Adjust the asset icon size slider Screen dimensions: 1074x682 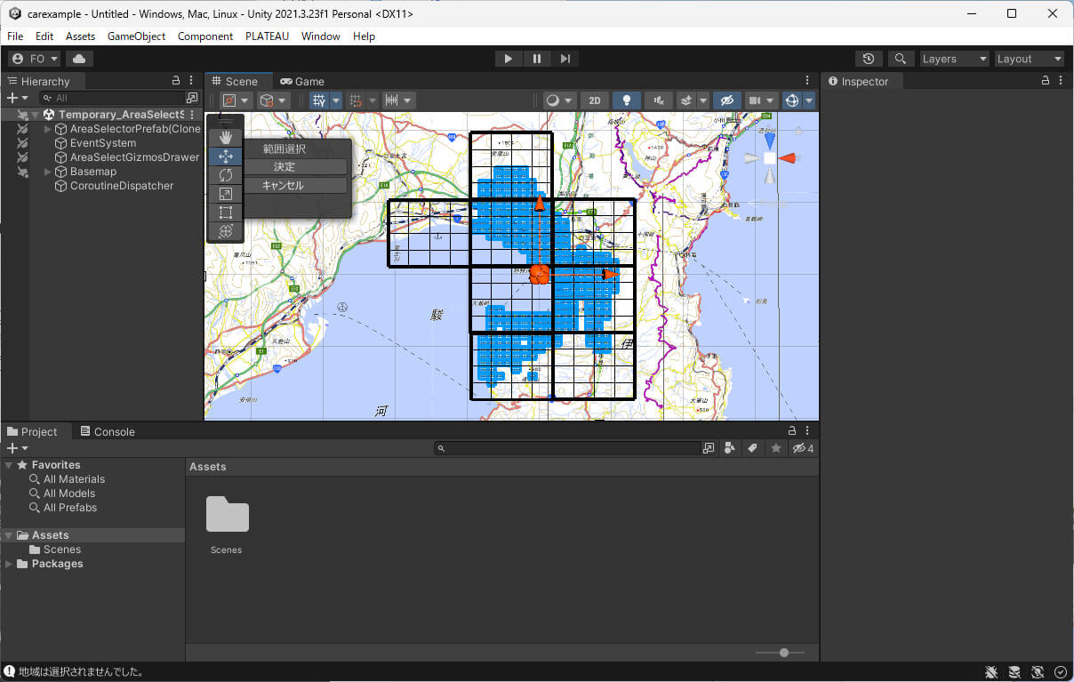coord(783,653)
